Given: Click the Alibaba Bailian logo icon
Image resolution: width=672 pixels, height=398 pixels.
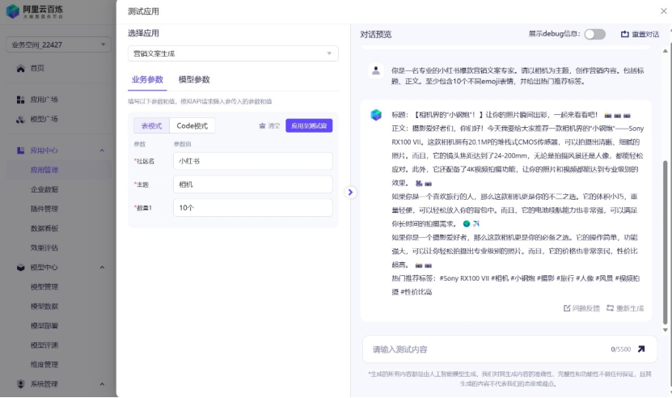Looking at the screenshot, I should [x=12, y=11].
